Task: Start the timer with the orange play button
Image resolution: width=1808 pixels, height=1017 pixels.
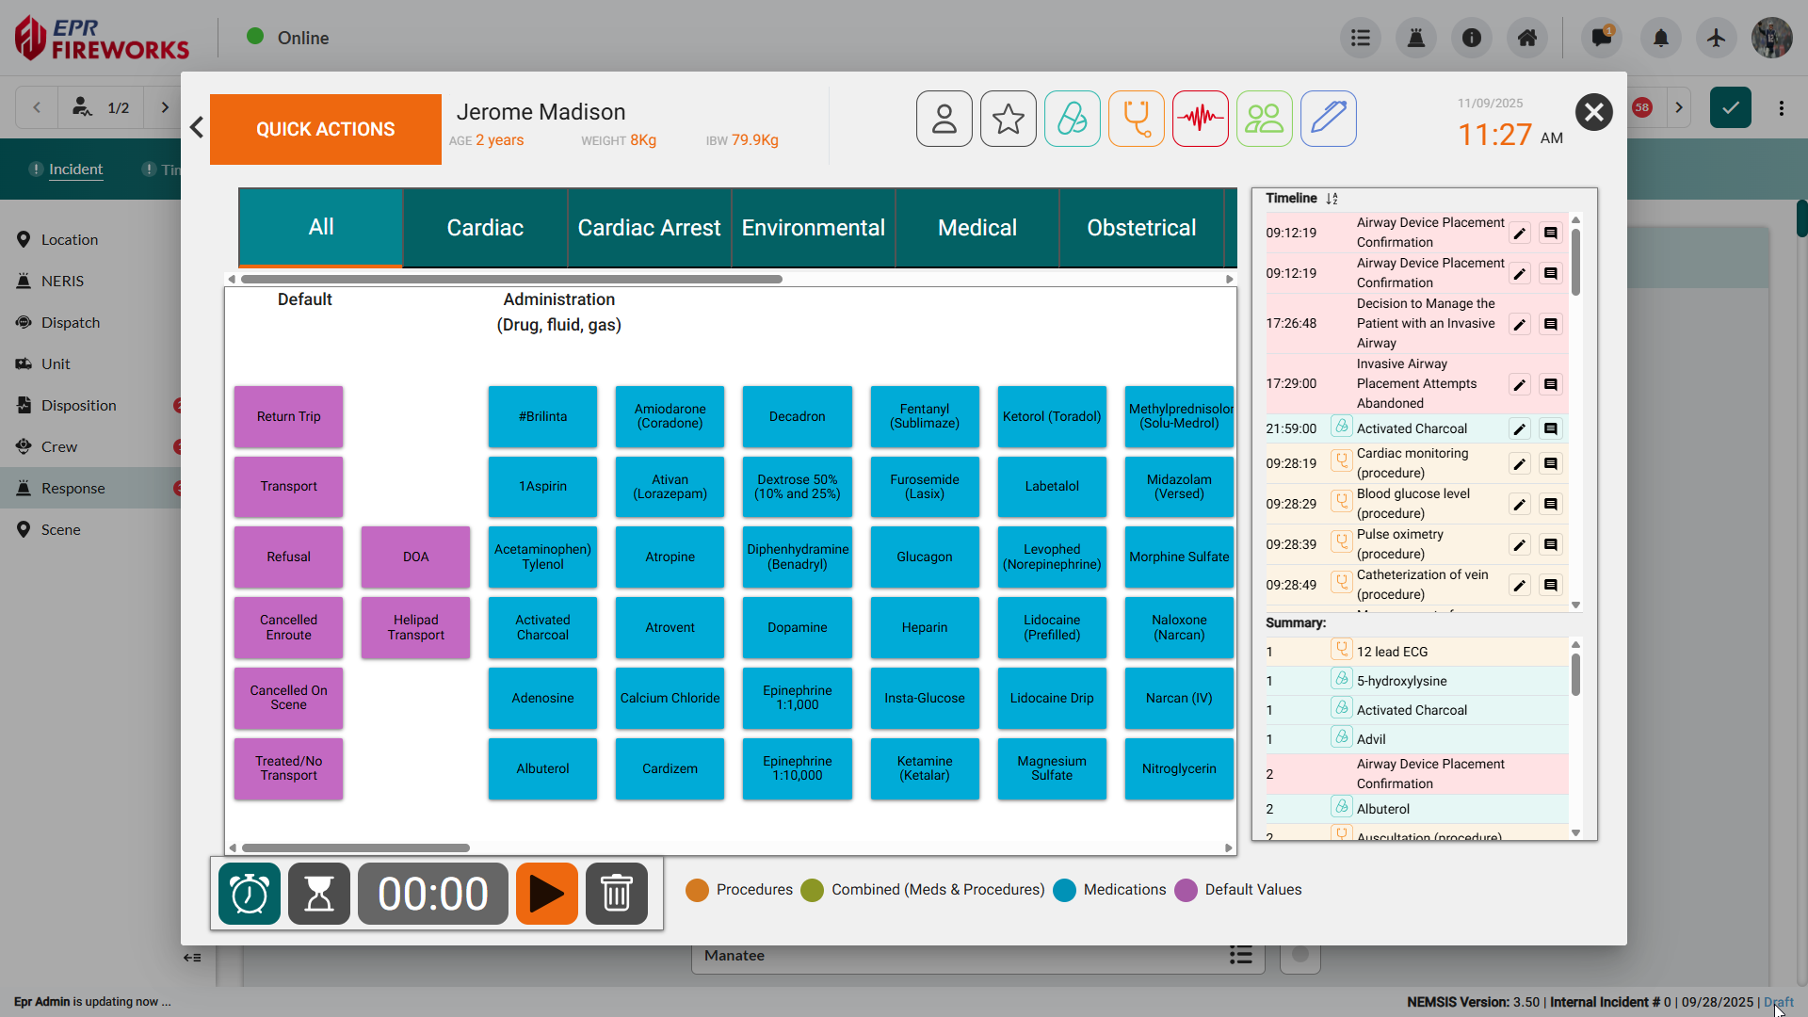Action: point(546,894)
